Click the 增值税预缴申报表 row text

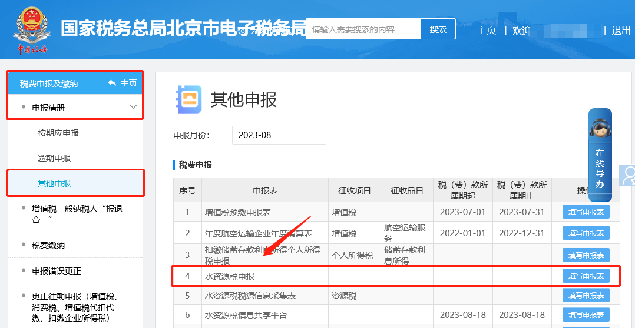click(x=238, y=212)
